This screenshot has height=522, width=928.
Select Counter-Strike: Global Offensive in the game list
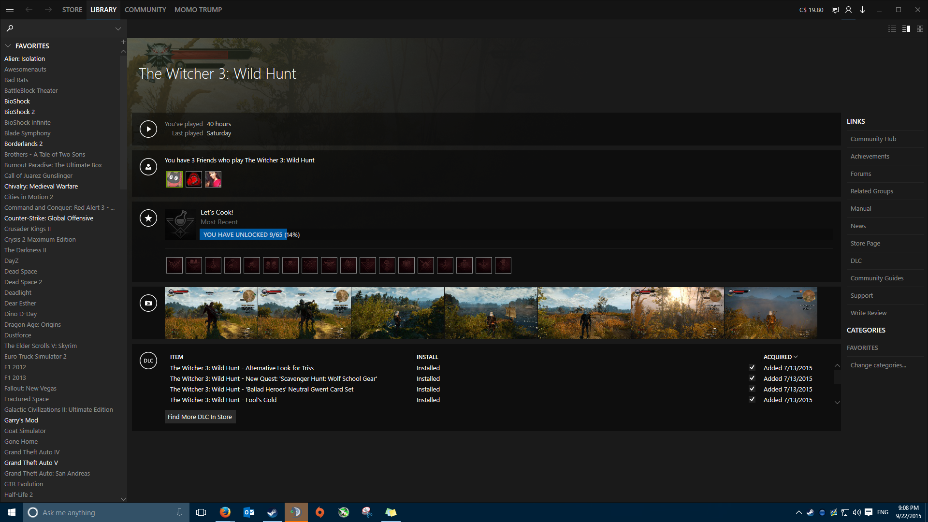click(x=49, y=218)
